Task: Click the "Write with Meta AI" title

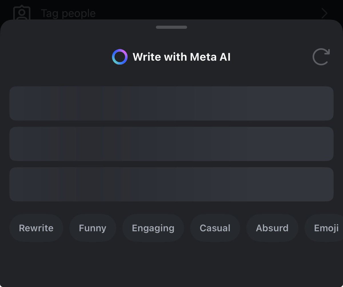Action: pyautogui.click(x=182, y=57)
